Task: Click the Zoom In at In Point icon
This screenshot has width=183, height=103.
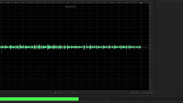Action: (144, 93)
